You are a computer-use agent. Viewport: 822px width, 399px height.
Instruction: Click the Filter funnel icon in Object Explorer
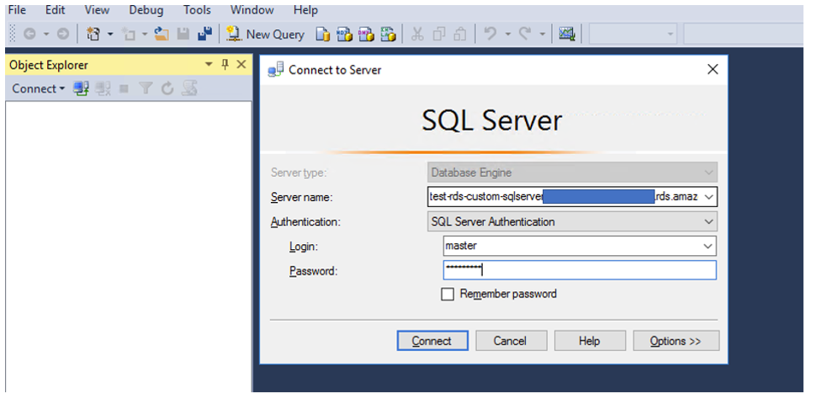tap(146, 88)
